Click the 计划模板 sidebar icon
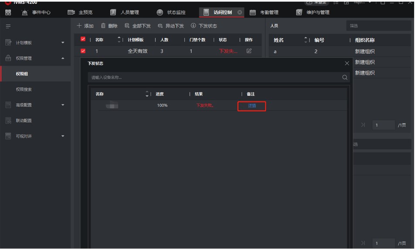 [x=8, y=42]
